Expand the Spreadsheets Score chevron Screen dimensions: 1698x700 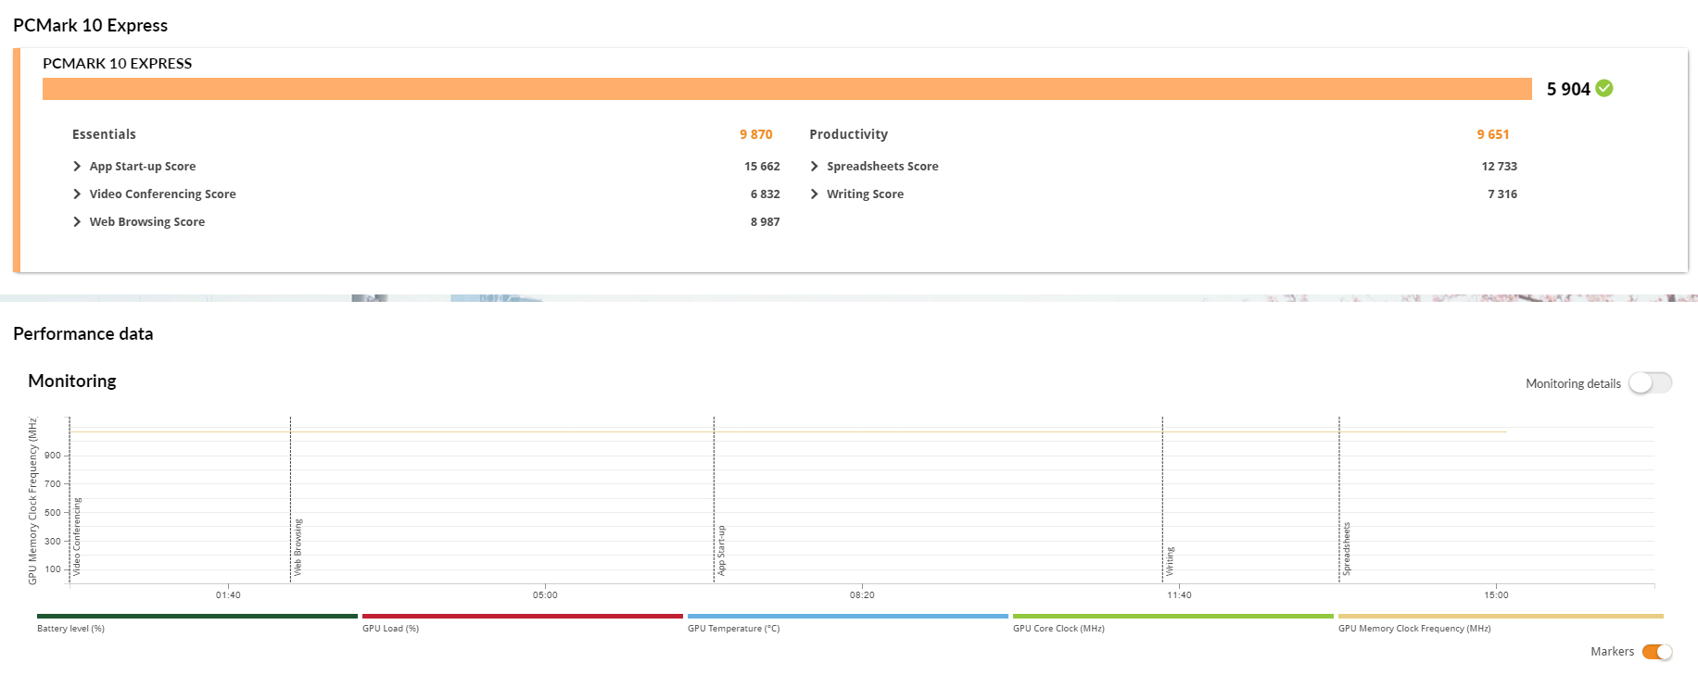coord(815,167)
